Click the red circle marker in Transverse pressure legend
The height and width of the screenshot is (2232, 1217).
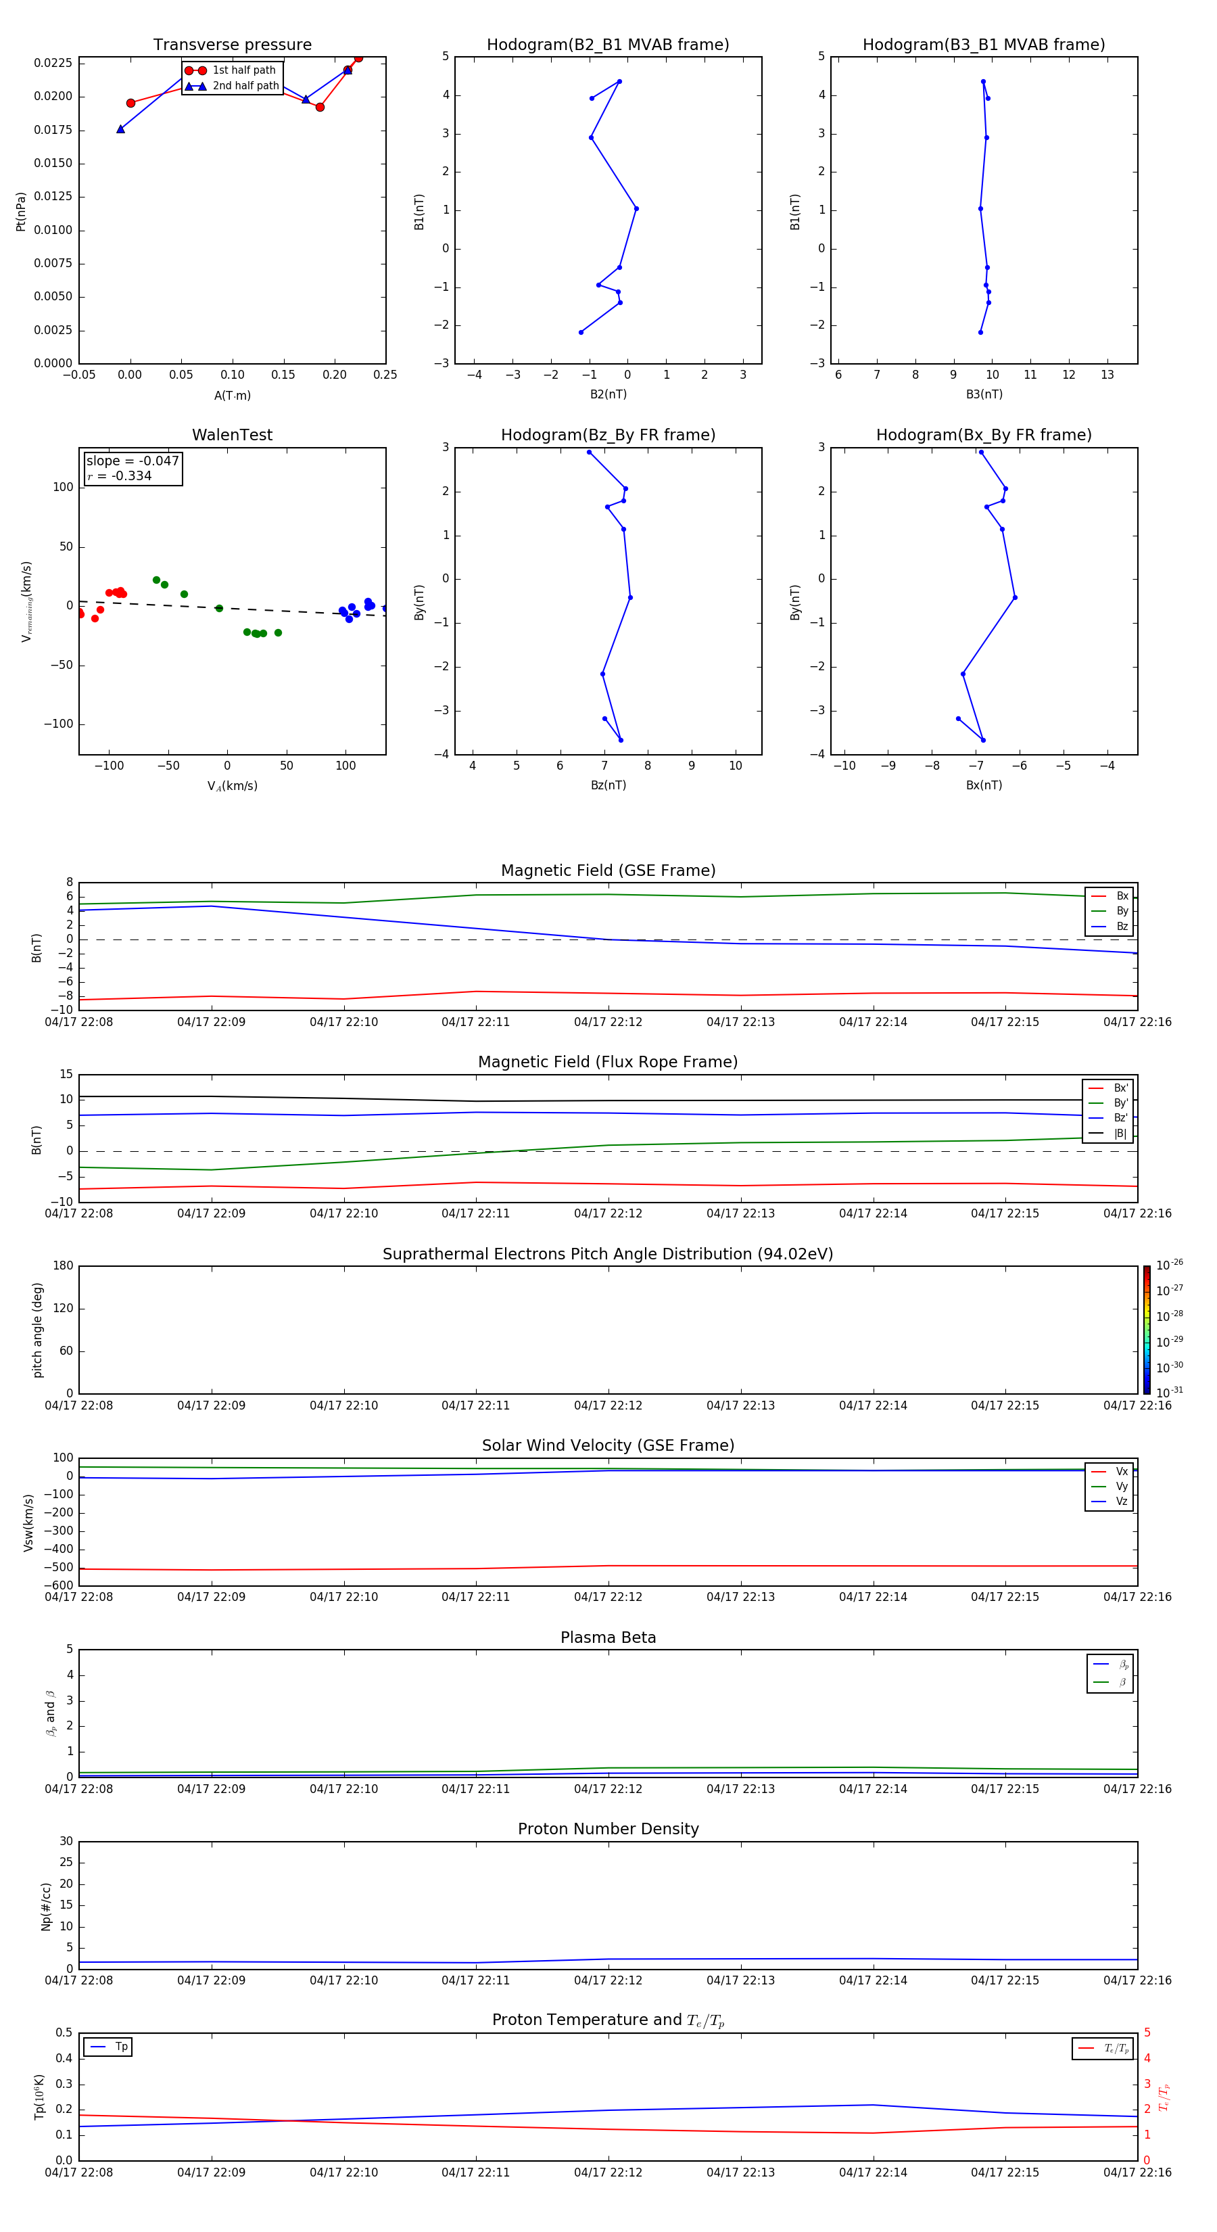(x=196, y=71)
